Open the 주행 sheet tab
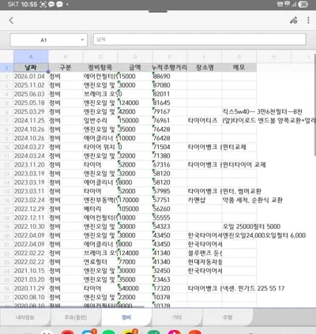The width and height of the screenshot is (316, 334). [228, 317]
